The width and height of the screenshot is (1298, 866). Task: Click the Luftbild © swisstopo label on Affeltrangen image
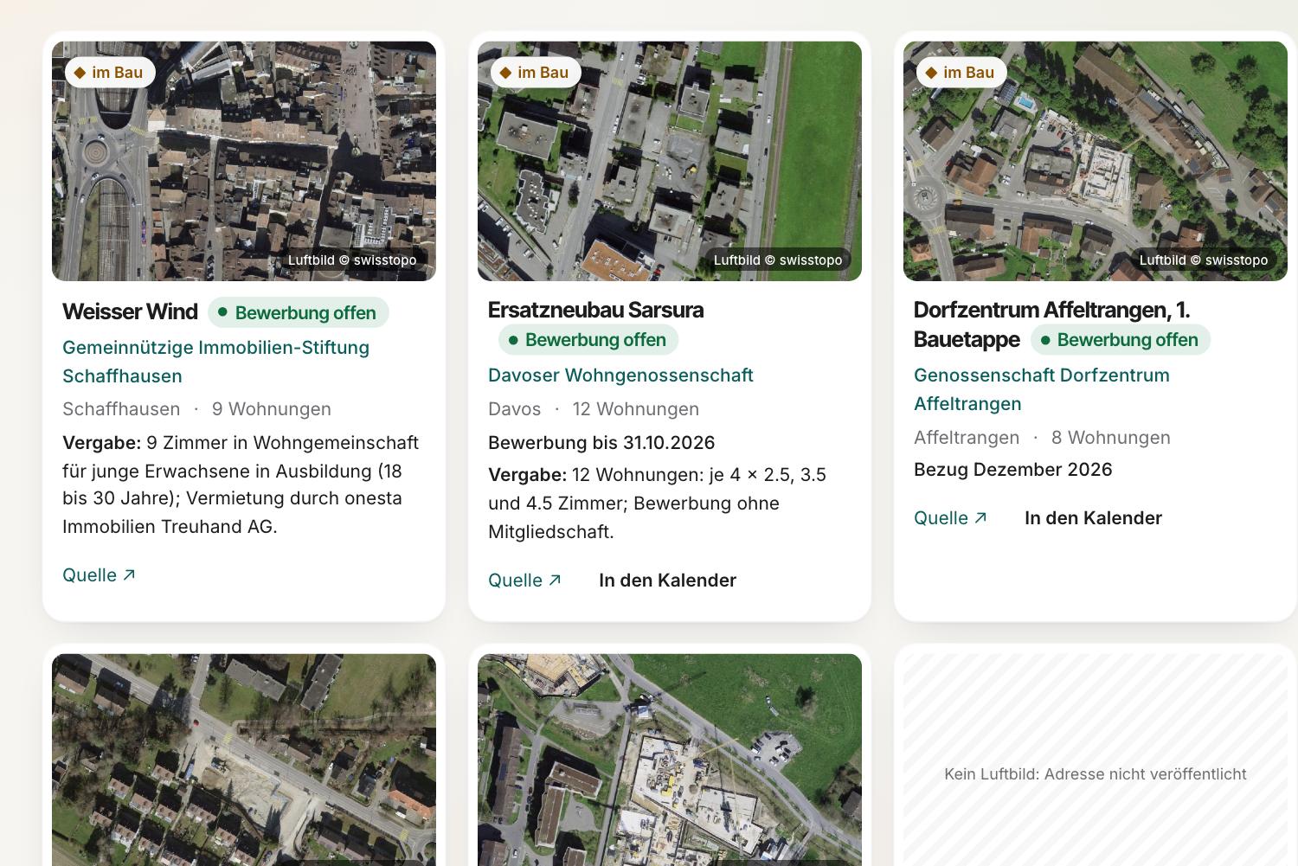[1204, 260]
